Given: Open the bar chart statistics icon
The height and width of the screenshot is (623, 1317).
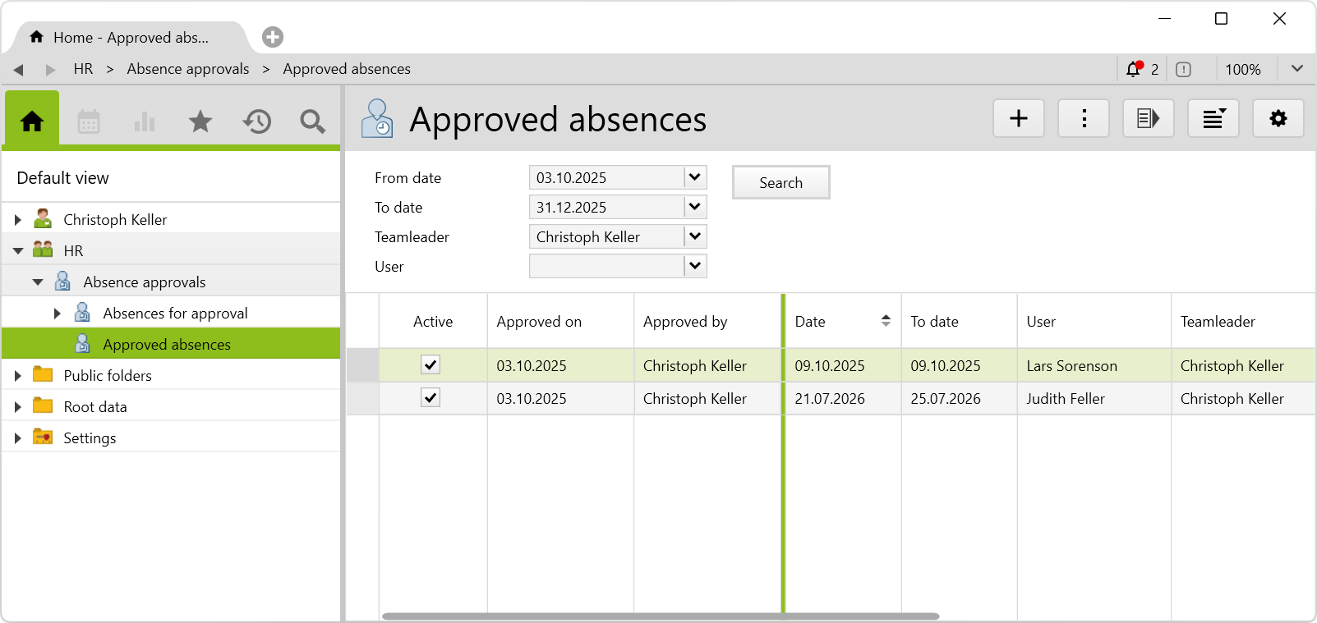Looking at the screenshot, I should (x=145, y=122).
